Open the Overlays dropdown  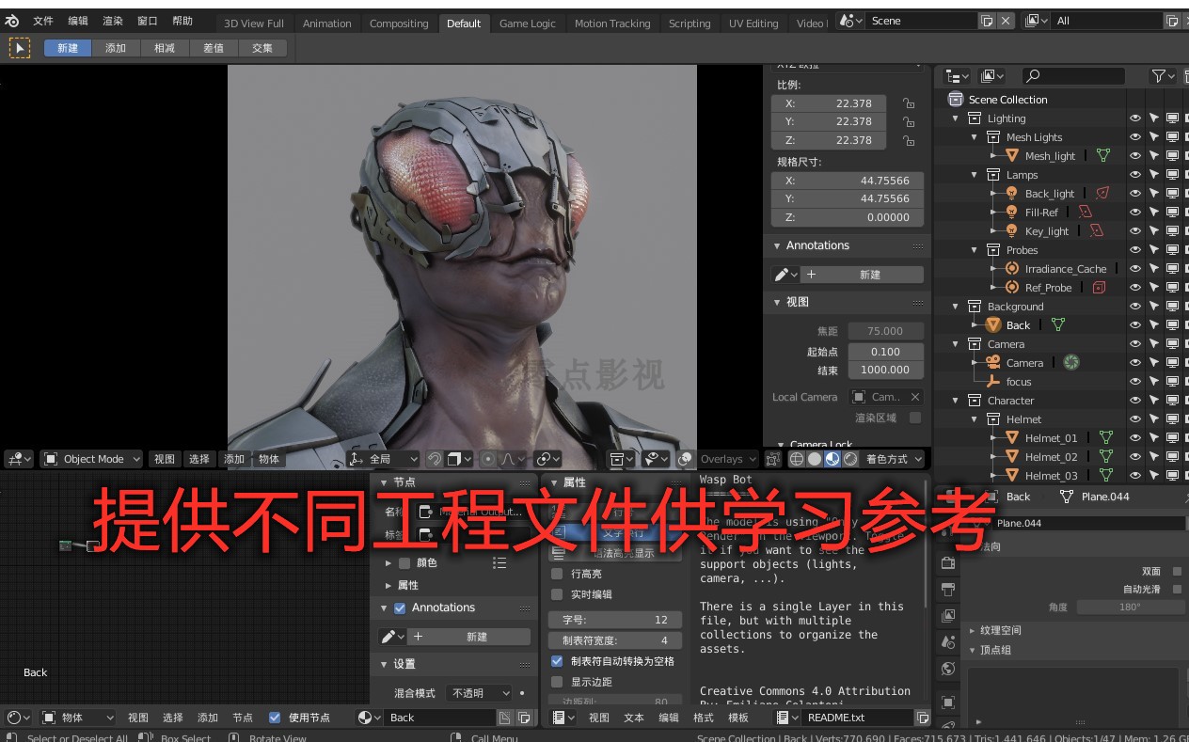click(728, 459)
